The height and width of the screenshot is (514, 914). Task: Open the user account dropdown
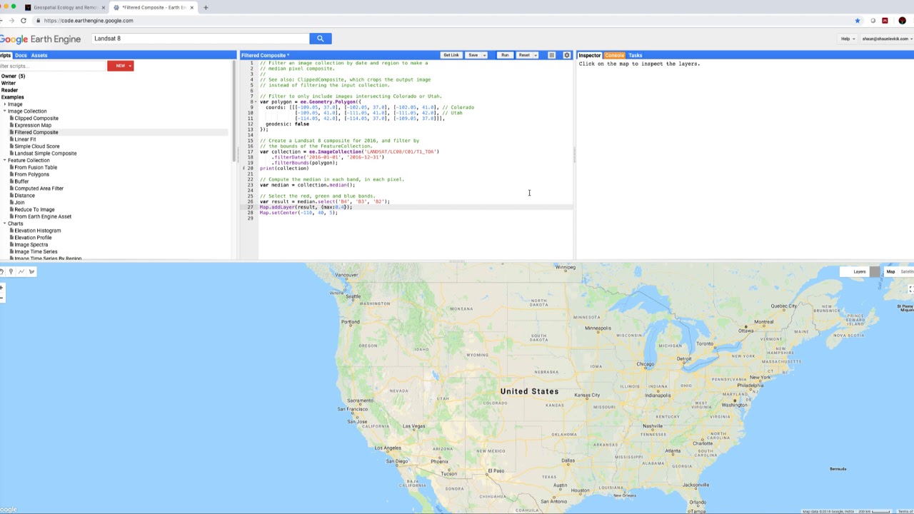point(888,39)
